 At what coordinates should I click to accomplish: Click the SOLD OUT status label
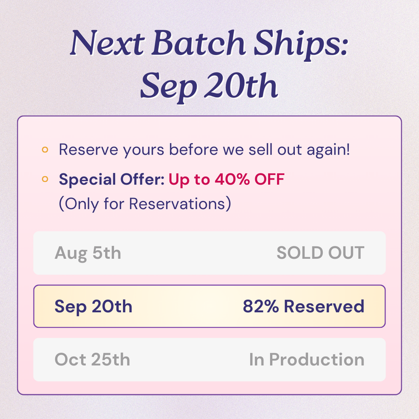[321, 253]
